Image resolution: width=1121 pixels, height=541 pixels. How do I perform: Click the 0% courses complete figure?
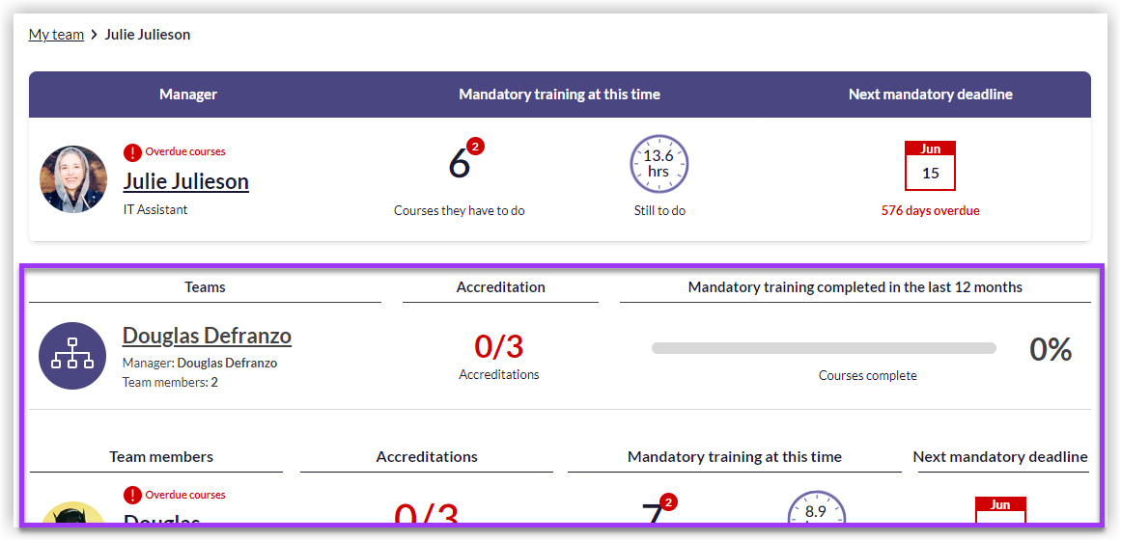[1051, 349]
